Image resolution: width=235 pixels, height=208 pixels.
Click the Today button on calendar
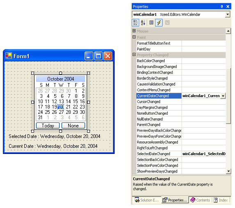48,126
